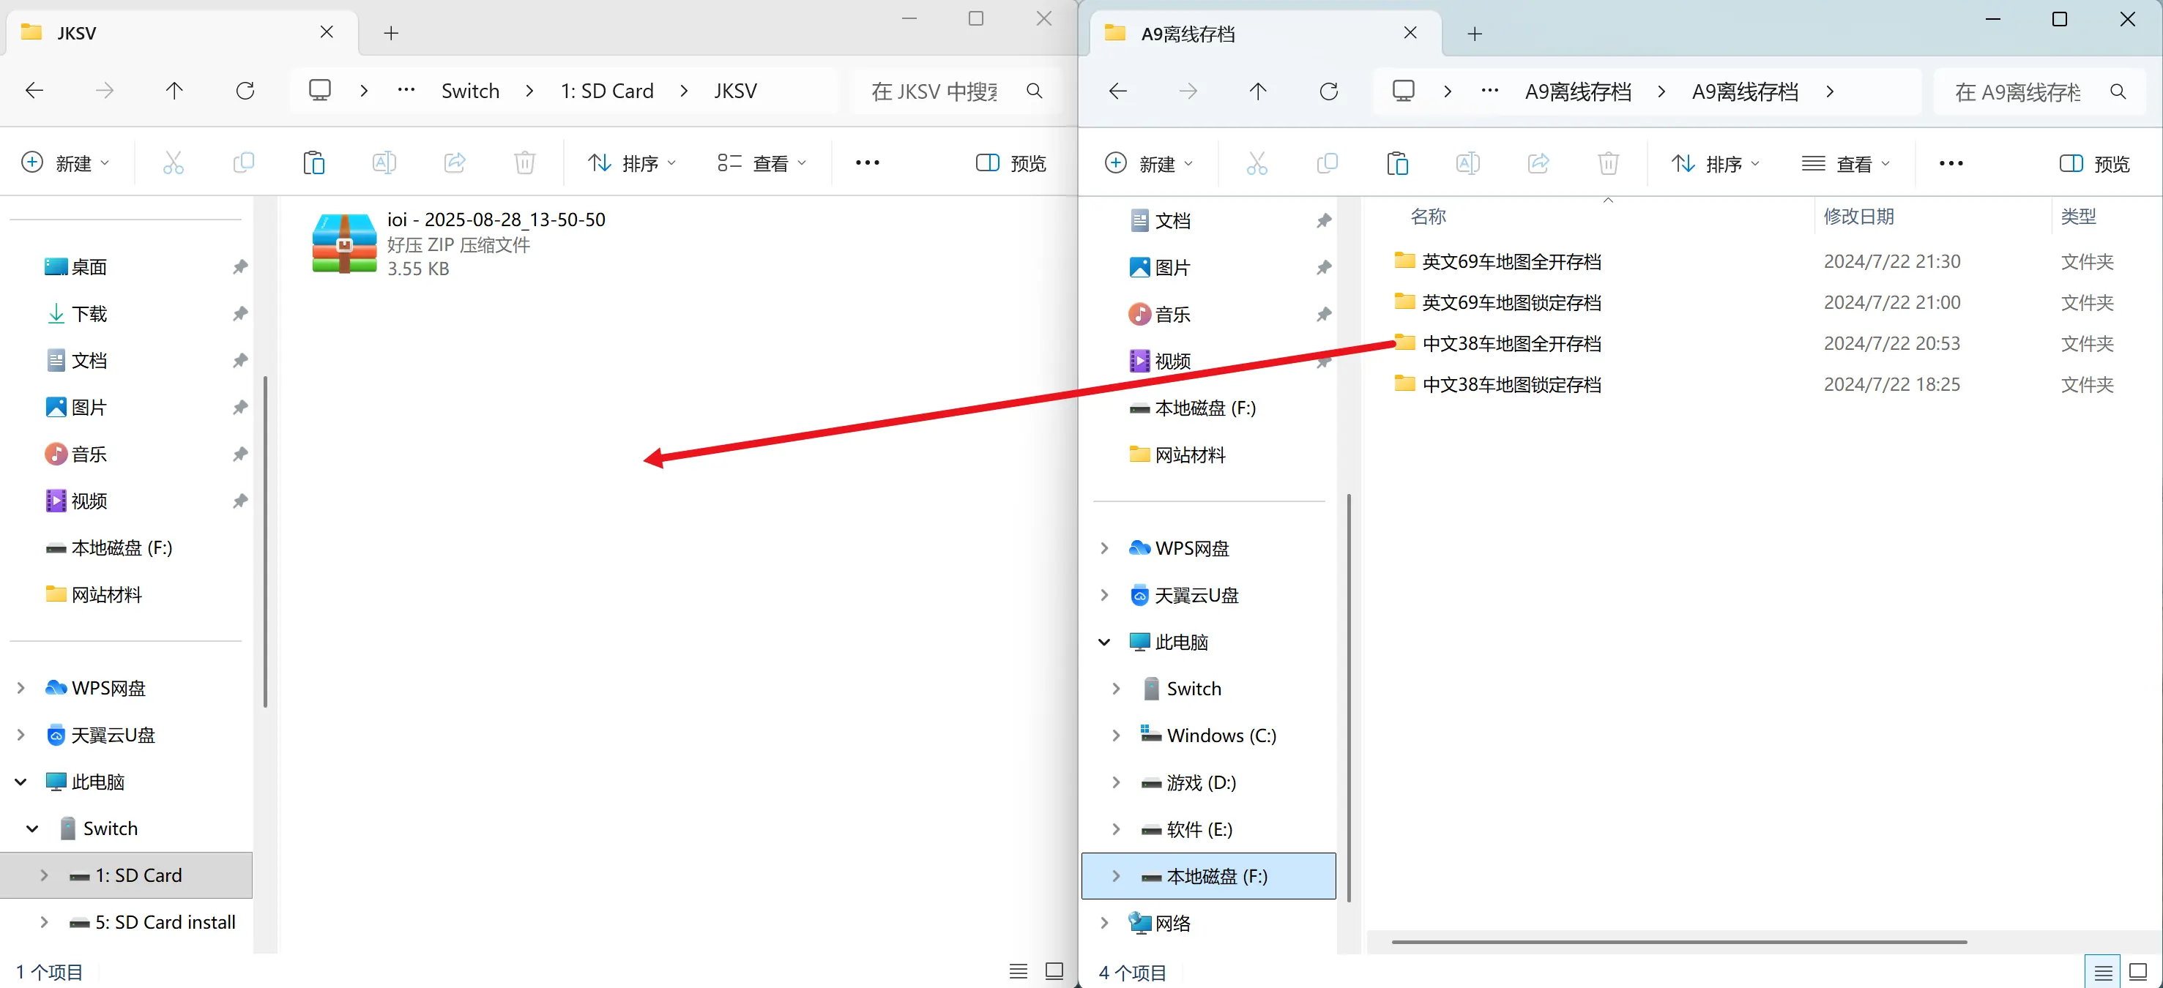Click the up-folder arrow in A9离线存档 window
The width and height of the screenshot is (2163, 988).
[x=1258, y=91]
